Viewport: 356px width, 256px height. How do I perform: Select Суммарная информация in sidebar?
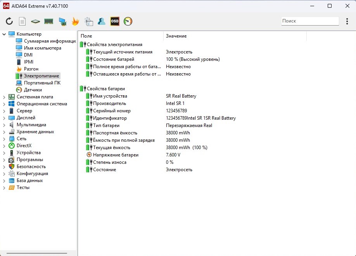click(49, 41)
